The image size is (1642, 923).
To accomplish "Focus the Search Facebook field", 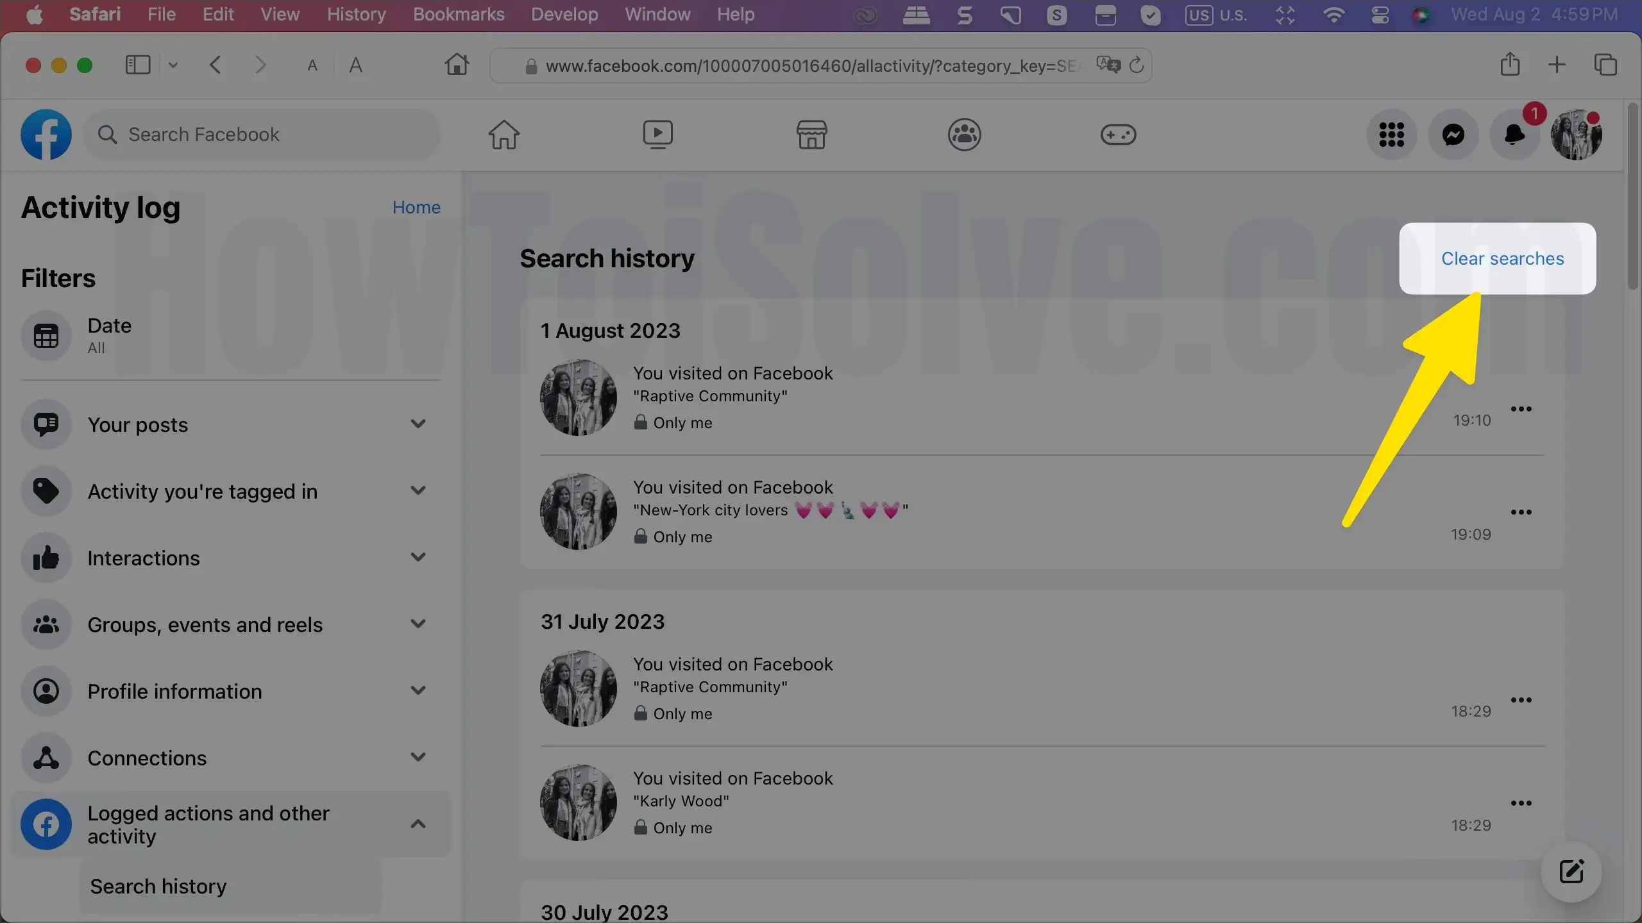I will click(262, 135).
